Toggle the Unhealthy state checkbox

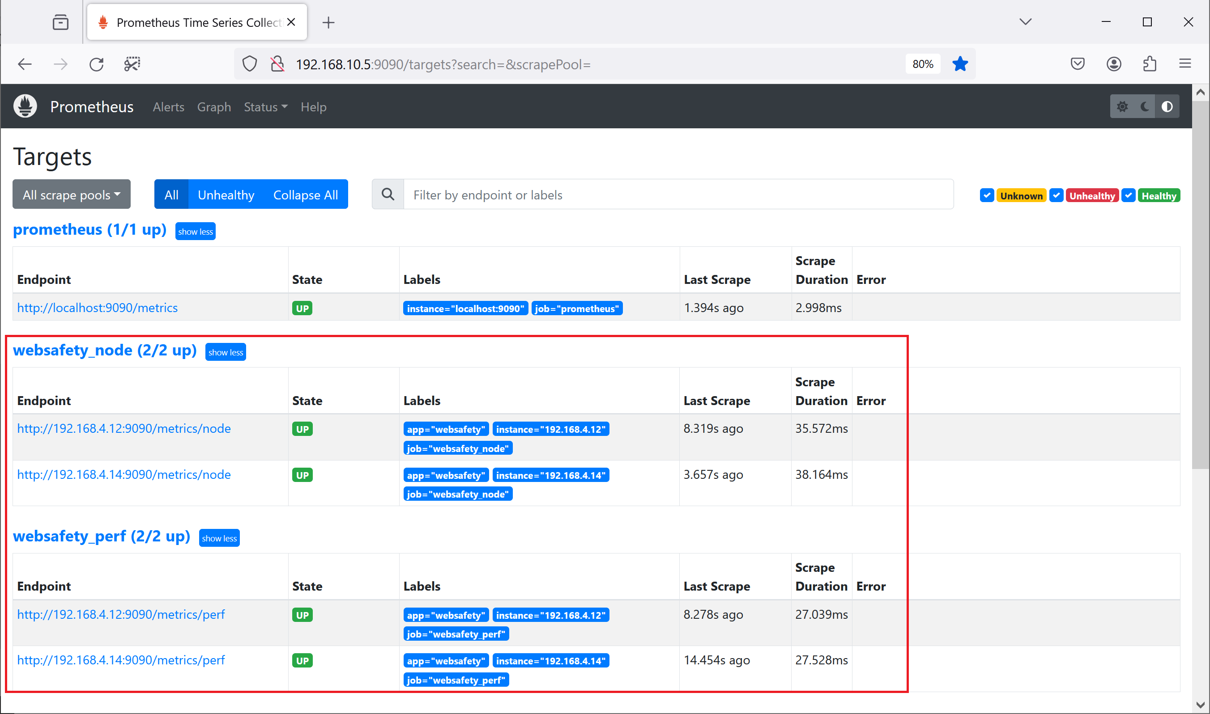point(1057,195)
